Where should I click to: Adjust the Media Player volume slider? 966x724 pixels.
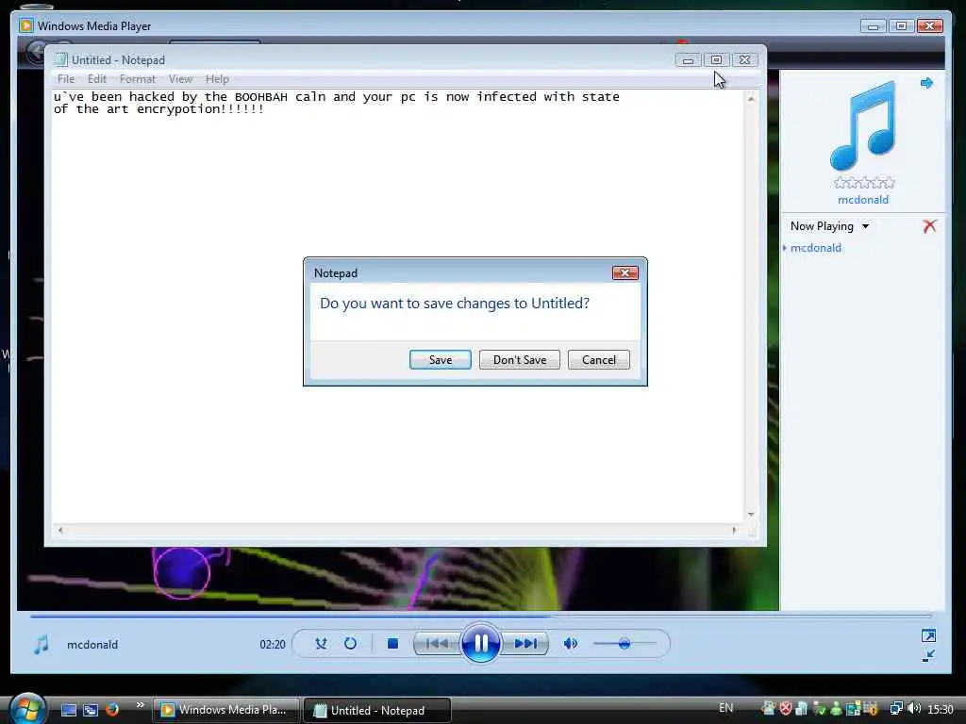(x=625, y=643)
